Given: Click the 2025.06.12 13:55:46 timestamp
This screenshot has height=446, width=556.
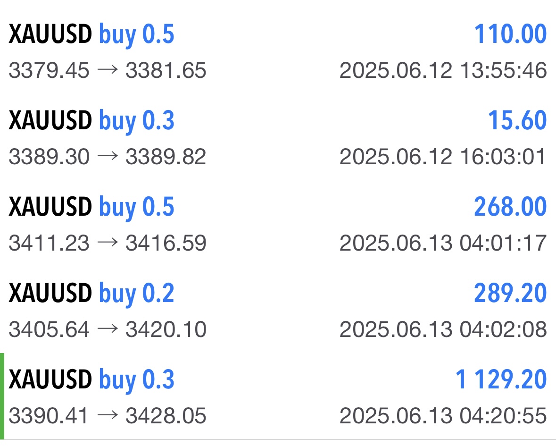Looking at the screenshot, I should pyautogui.click(x=443, y=71).
